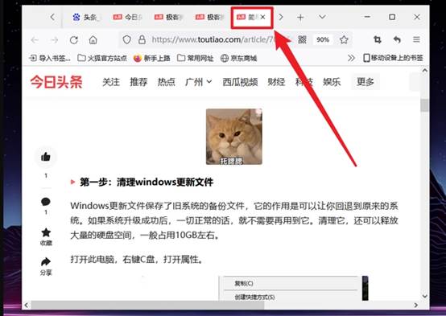Select 关注 channel
The height and width of the screenshot is (316, 446).
(x=111, y=82)
